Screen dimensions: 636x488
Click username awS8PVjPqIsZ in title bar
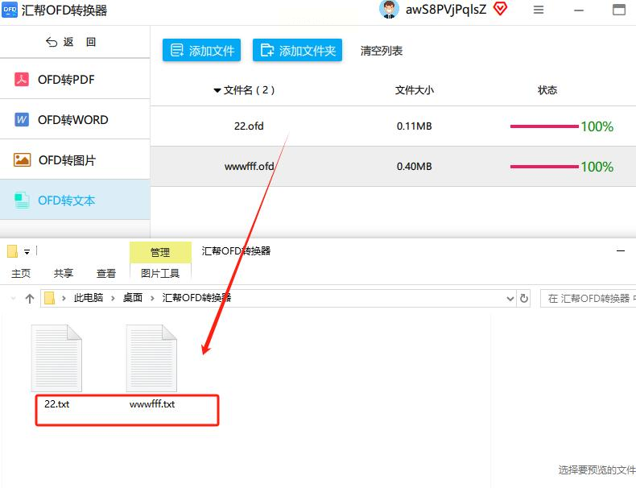point(446,10)
